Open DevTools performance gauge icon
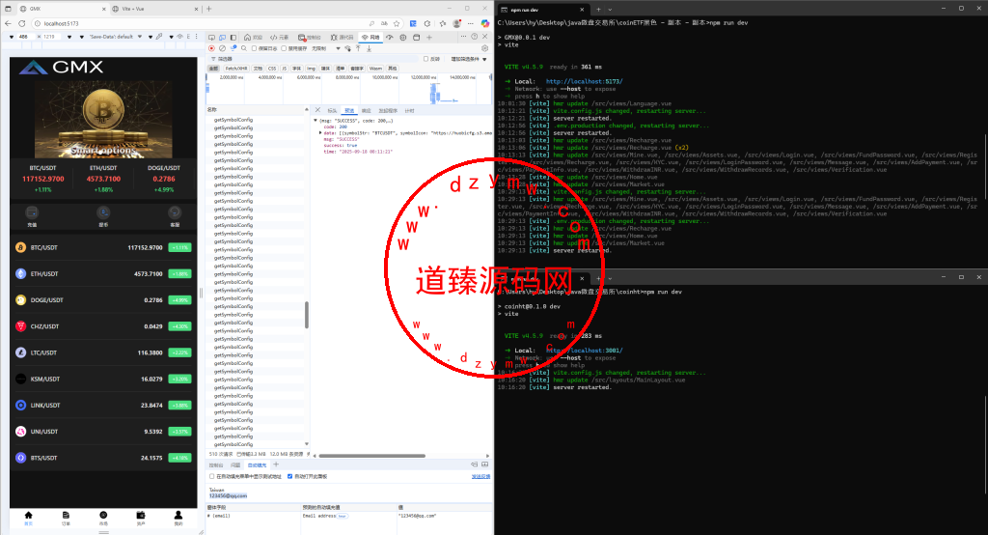Screen dimensions: 988x535 [x=390, y=38]
